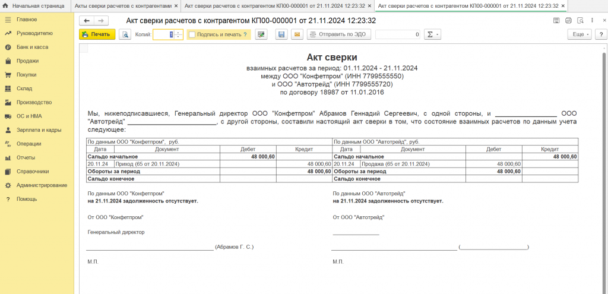Open print preview with magnifier icon

pos(125,34)
